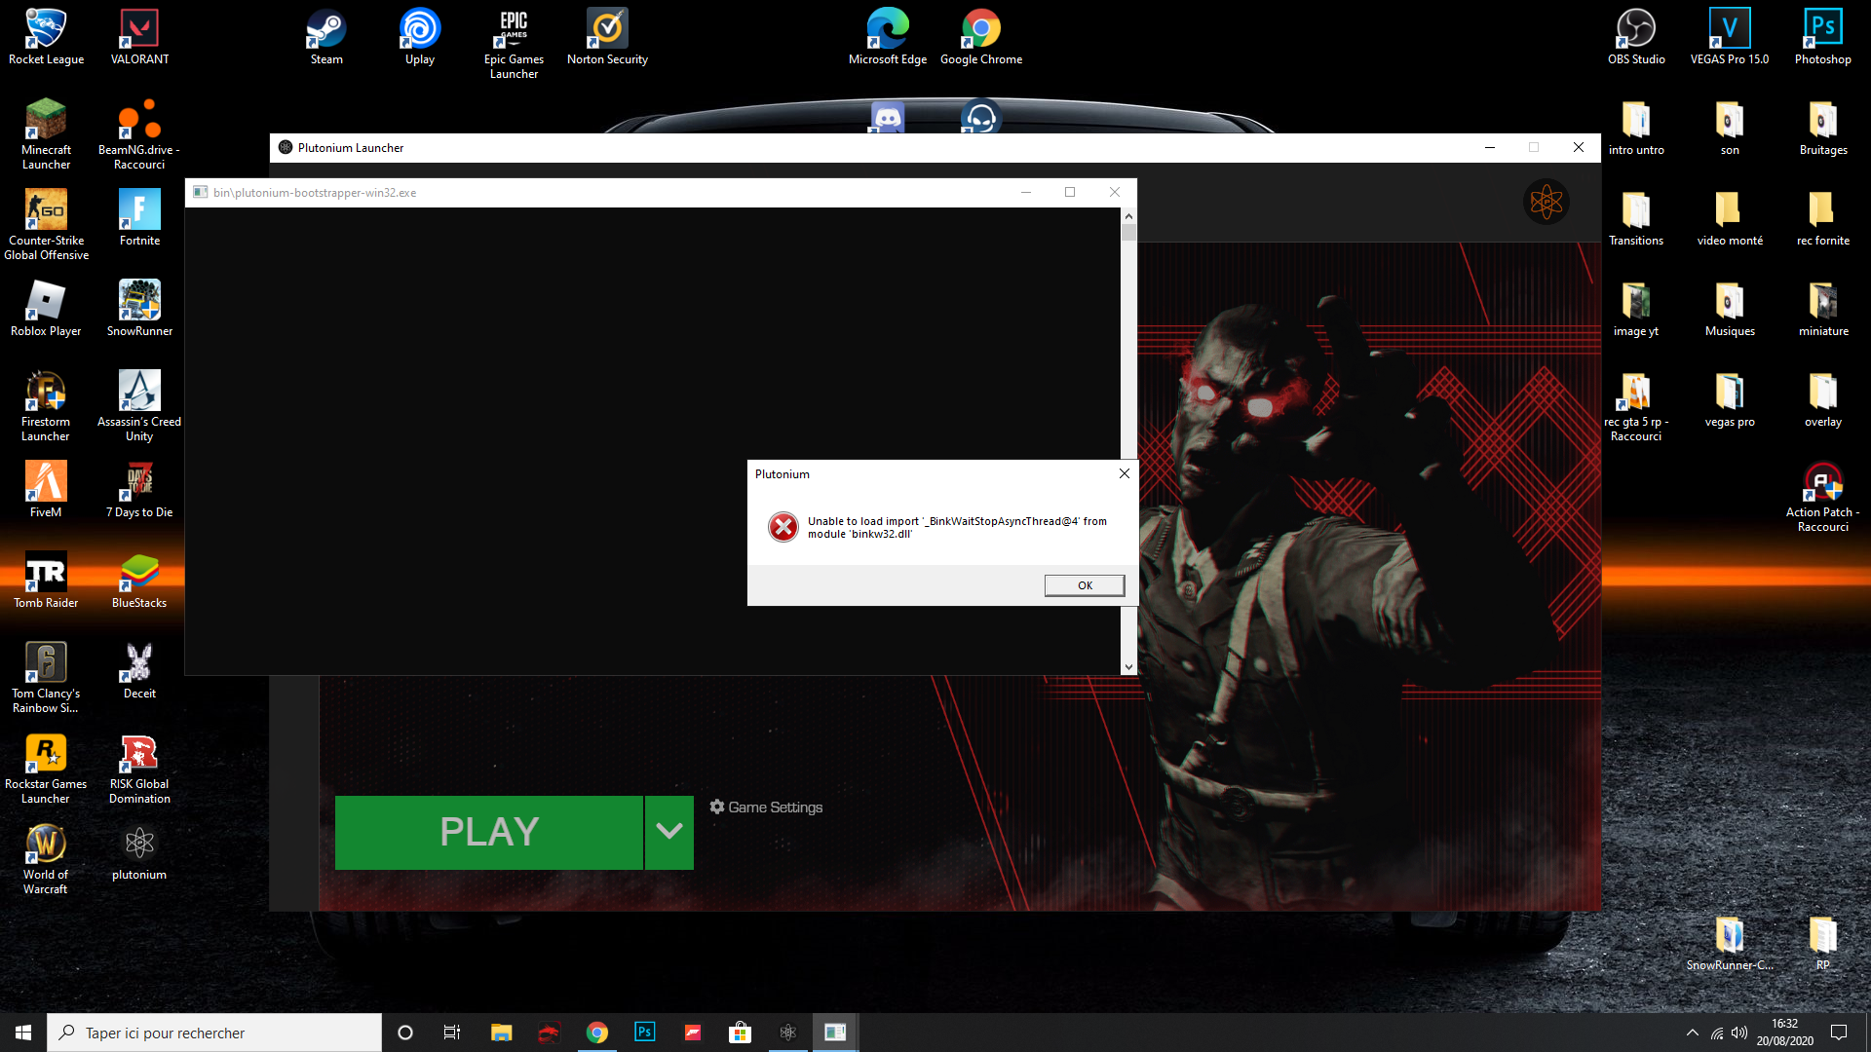Click OK in the Plutonium error dialog
This screenshot has width=1871, height=1052.
1085,585
